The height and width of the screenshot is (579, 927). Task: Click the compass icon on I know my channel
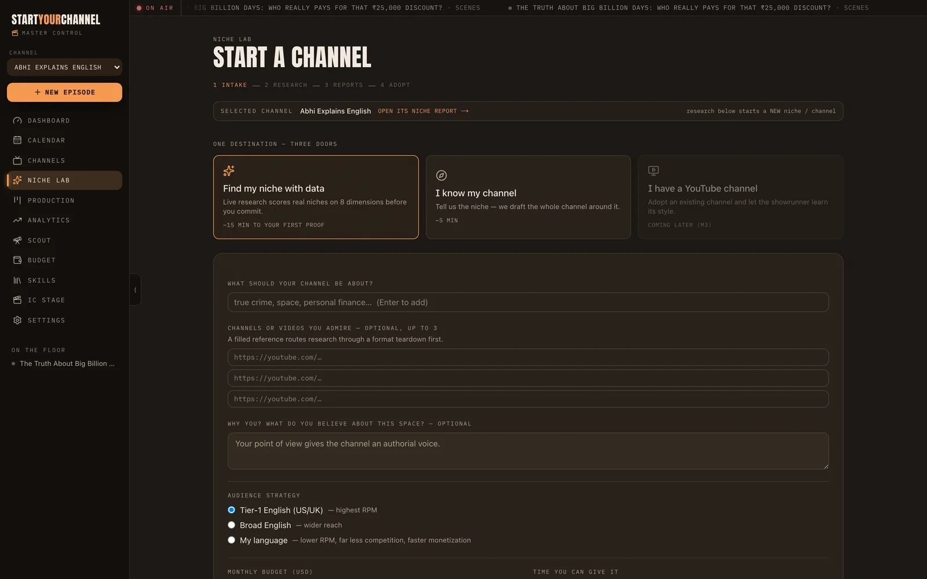click(x=441, y=175)
